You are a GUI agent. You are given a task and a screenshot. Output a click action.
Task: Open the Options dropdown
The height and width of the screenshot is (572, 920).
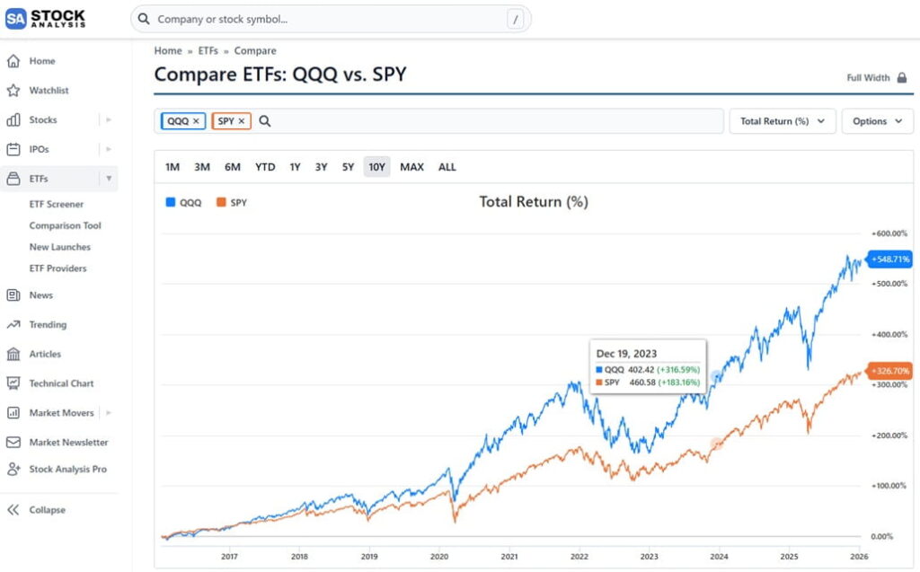pos(877,120)
